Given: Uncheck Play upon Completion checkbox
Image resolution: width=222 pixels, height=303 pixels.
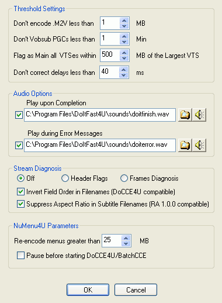Looking at the screenshot, I should [x=19, y=115].
